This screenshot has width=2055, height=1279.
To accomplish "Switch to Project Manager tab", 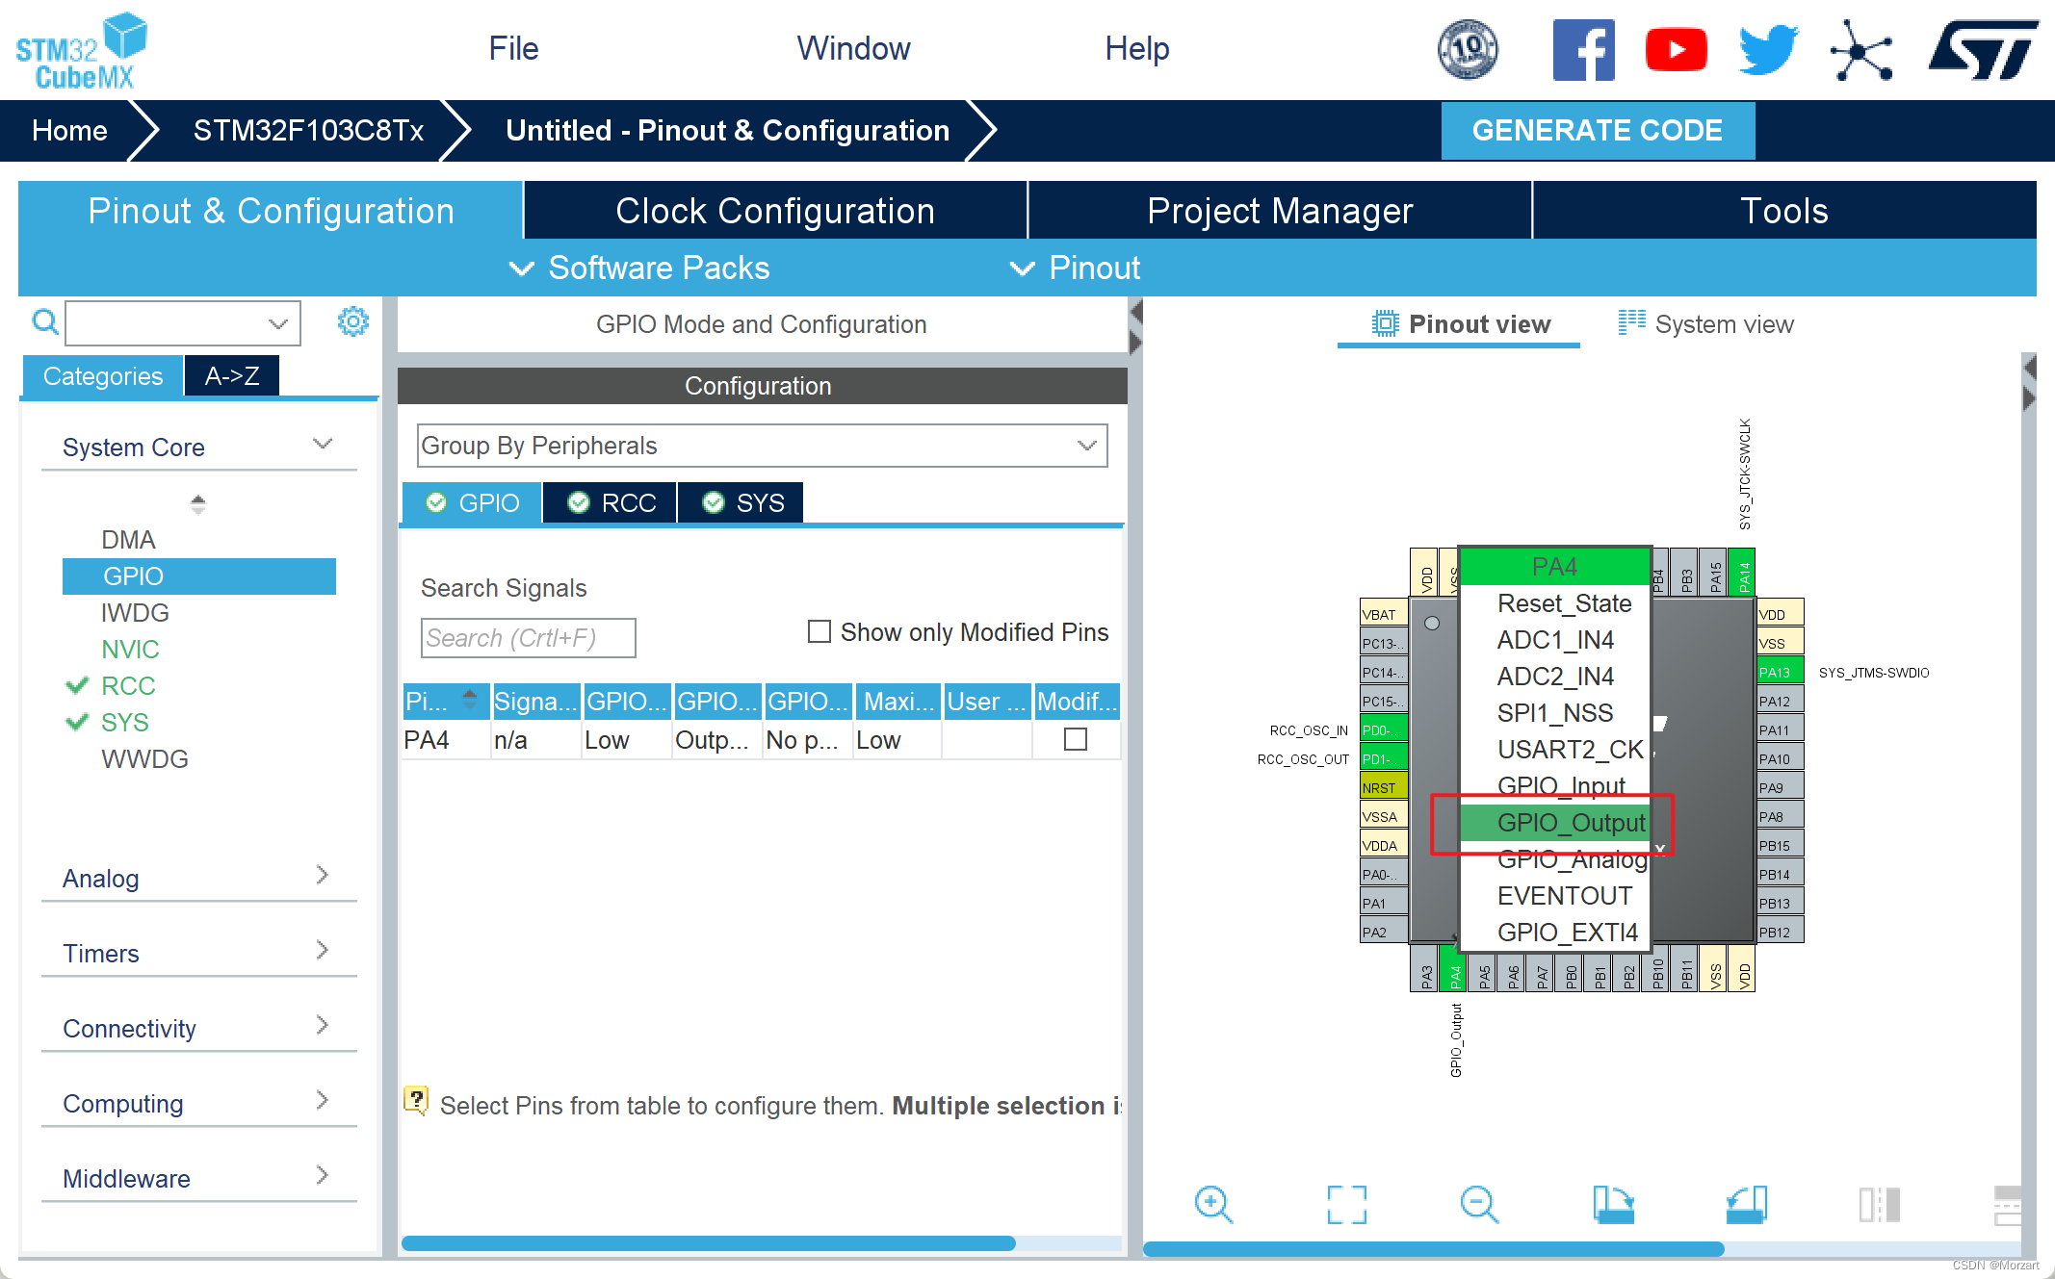I will [x=1280, y=211].
